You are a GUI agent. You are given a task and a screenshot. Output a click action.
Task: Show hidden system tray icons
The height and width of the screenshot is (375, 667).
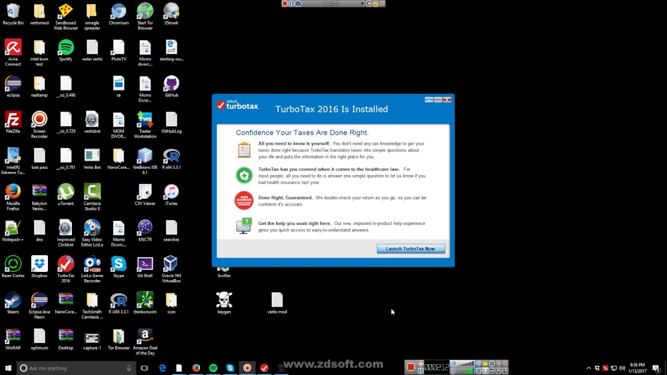click(589, 368)
